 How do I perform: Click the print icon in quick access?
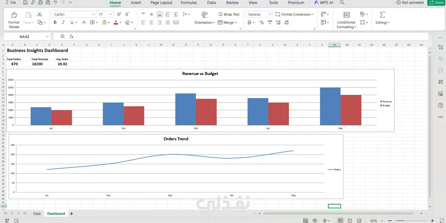tap(40, 3)
